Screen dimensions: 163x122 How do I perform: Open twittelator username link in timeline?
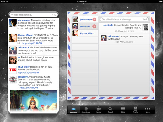(x=23, y=47)
